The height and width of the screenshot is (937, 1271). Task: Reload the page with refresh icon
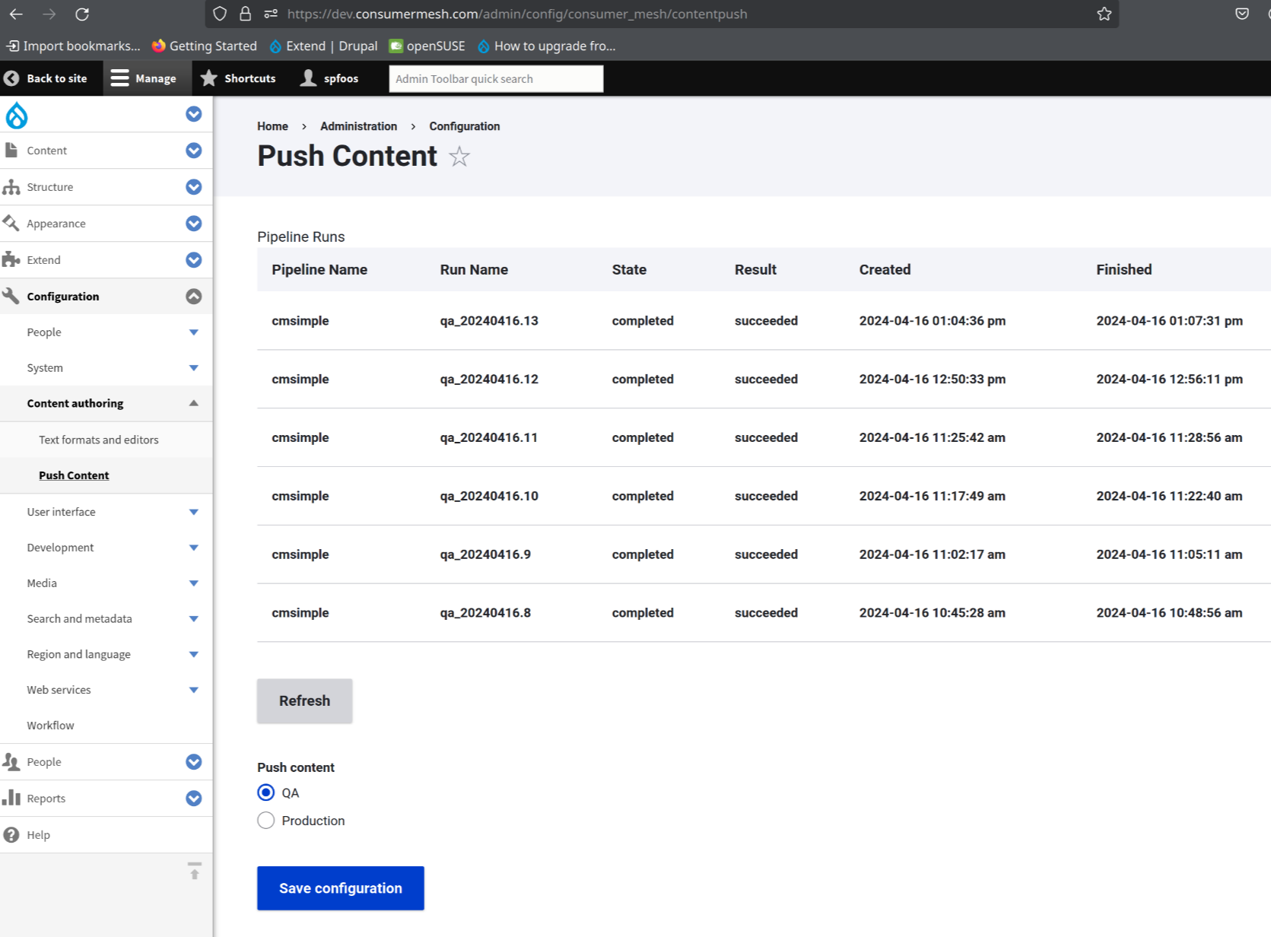tap(82, 14)
